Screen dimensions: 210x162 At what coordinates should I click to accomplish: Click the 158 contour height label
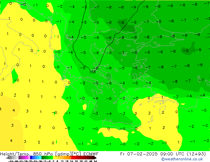92,72
